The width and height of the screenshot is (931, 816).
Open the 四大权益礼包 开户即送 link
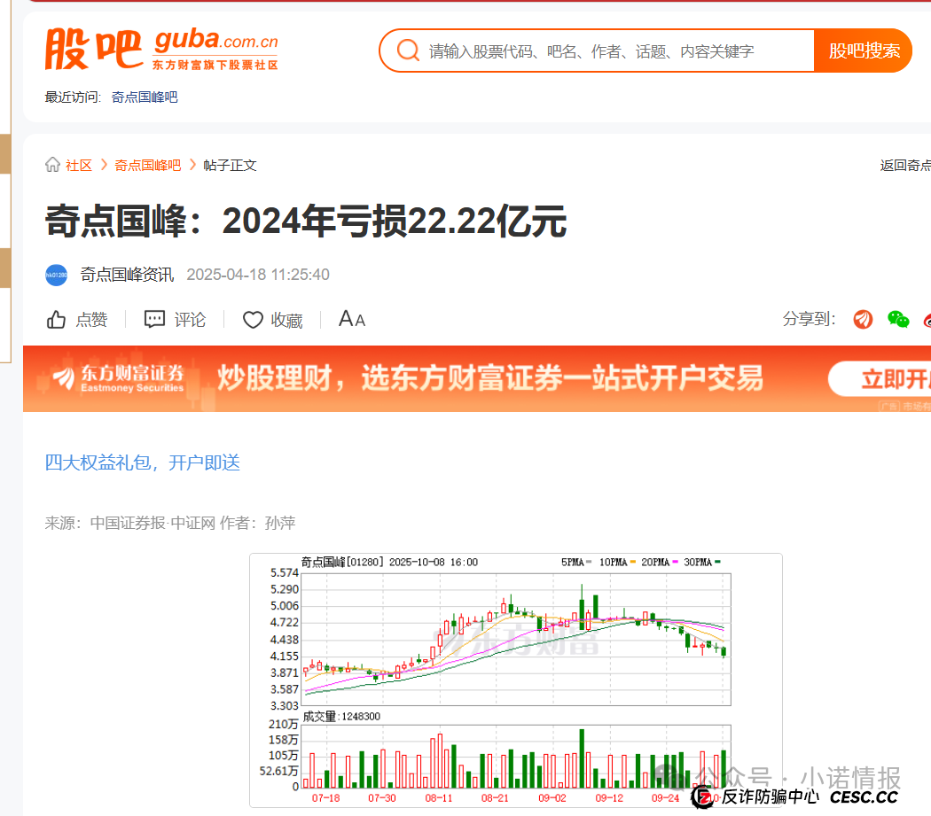point(142,462)
